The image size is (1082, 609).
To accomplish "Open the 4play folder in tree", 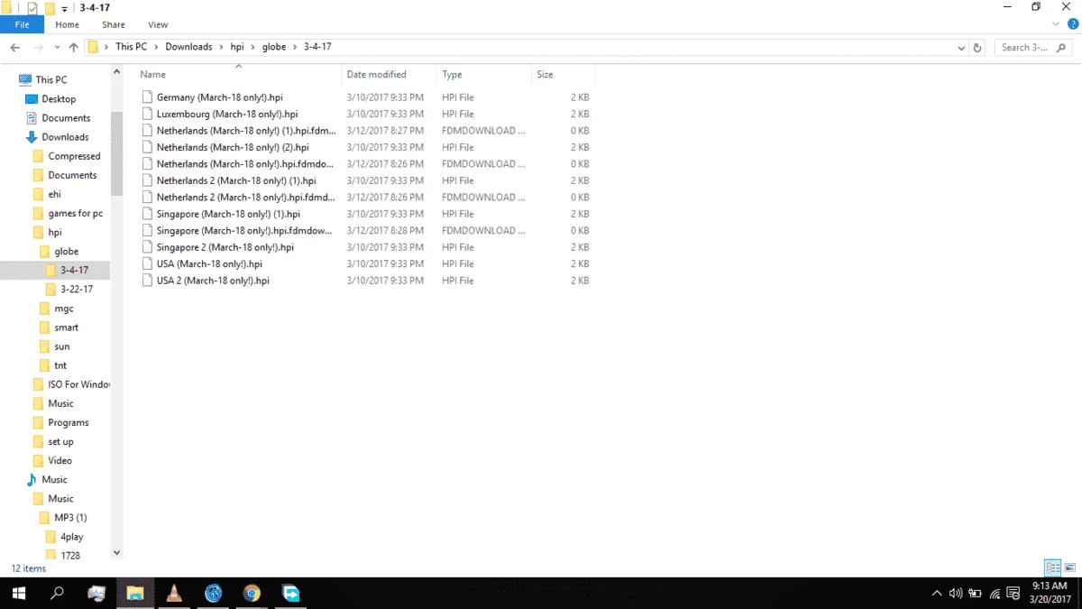I will click(71, 537).
